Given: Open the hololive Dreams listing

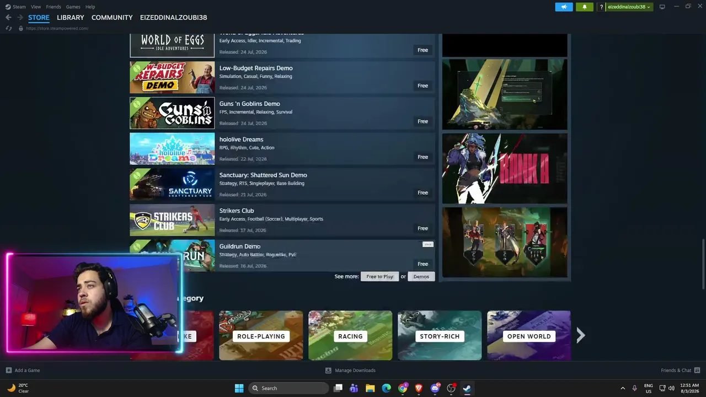Looking at the screenshot, I should tap(282, 149).
